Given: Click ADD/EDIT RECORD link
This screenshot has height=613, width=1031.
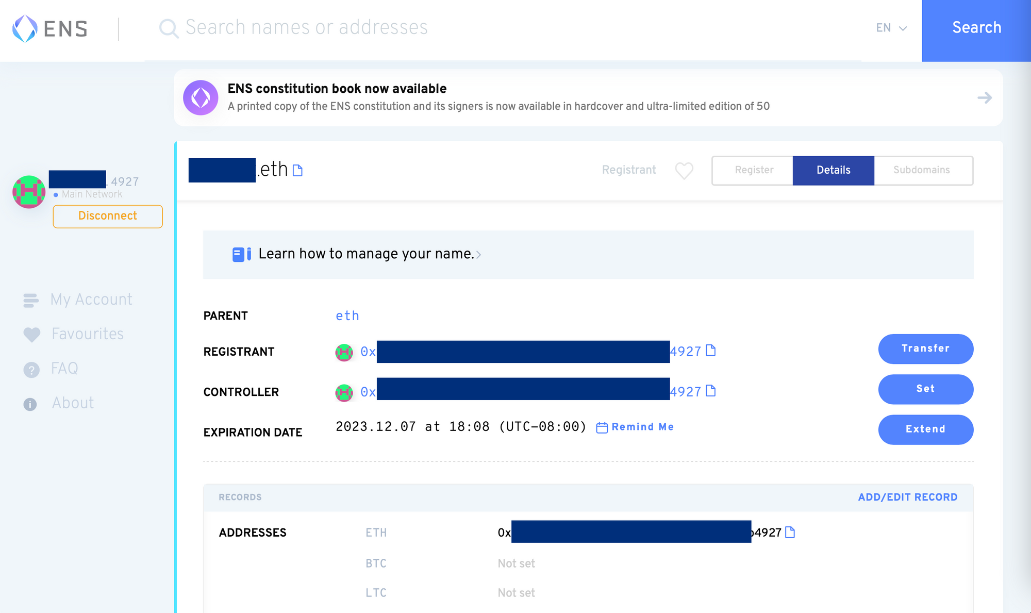Looking at the screenshot, I should point(907,497).
